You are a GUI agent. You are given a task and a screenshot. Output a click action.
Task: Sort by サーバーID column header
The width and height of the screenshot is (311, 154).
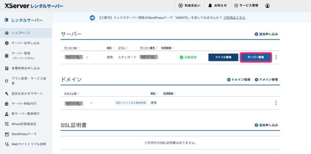(72, 48)
